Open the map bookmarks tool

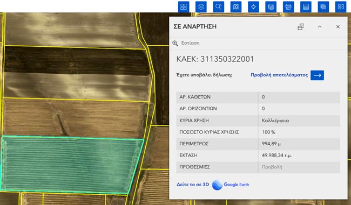(236, 6)
